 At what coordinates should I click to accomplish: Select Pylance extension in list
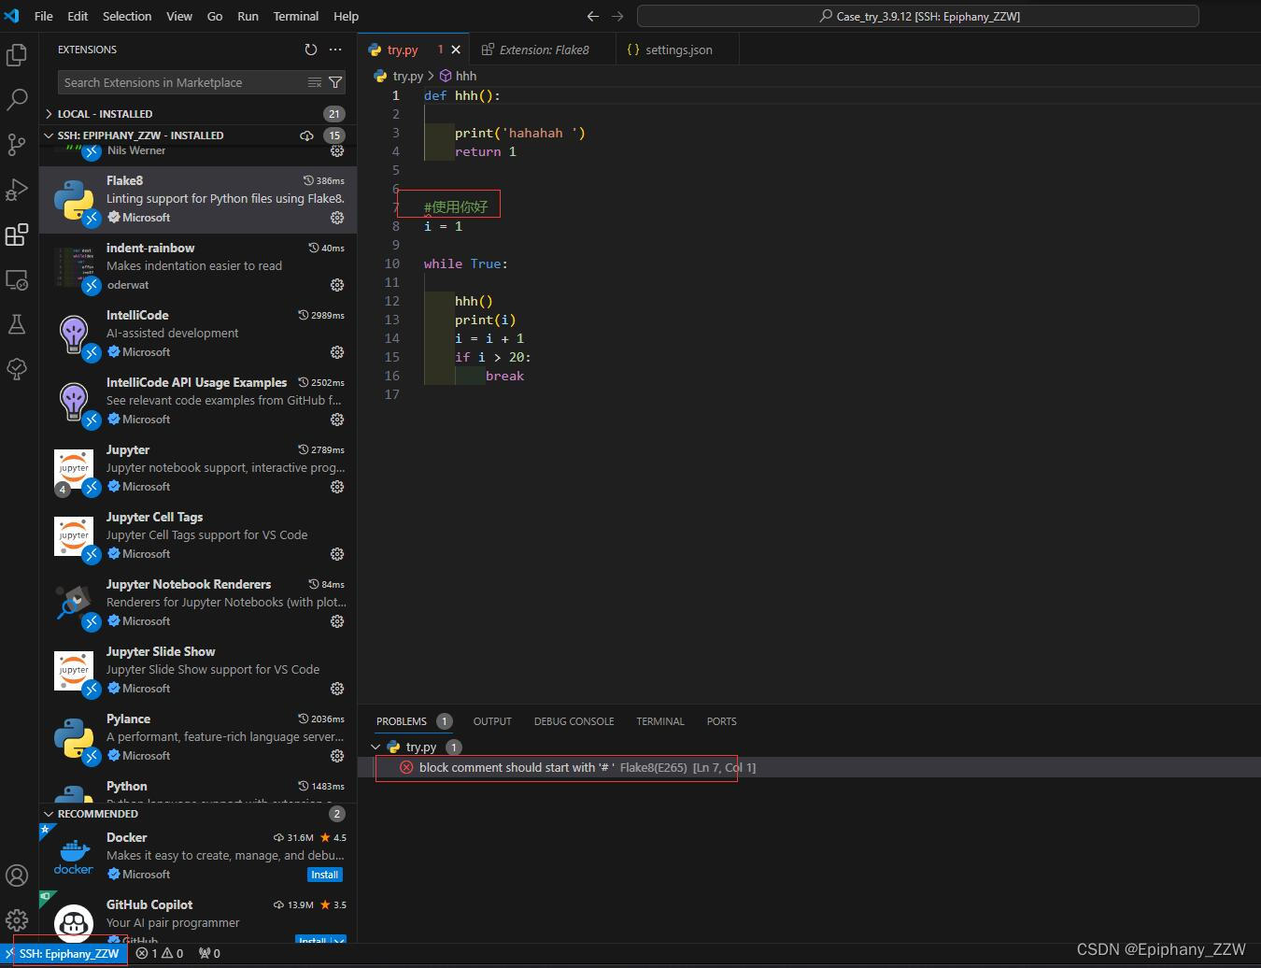tap(198, 738)
